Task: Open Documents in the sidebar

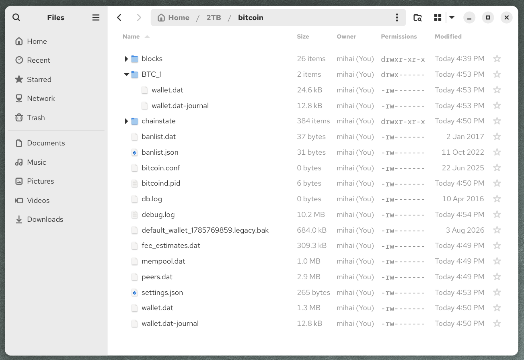Action: [56, 143]
